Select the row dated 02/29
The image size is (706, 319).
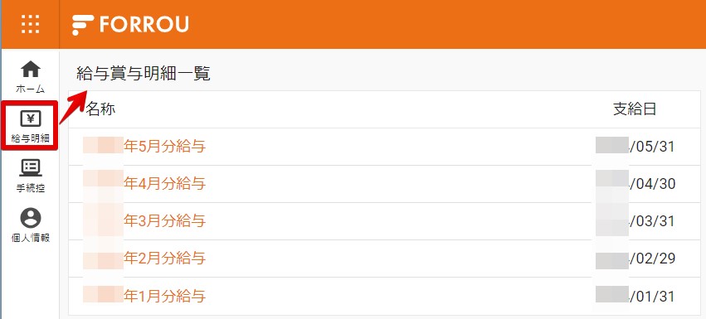[385, 259]
